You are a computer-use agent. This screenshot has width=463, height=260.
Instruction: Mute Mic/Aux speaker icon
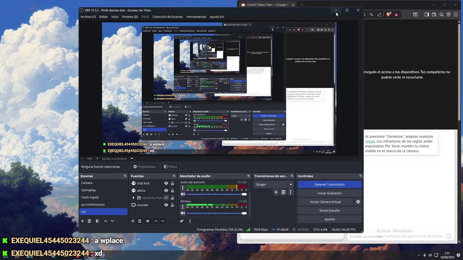183,213
